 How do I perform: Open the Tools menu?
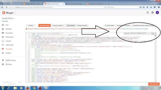coord(24,1)
